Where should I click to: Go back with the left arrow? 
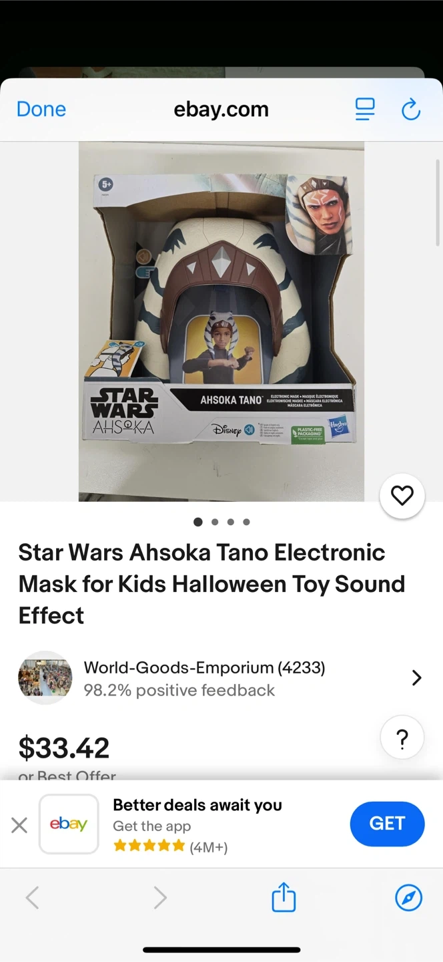pyautogui.click(x=32, y=898)
